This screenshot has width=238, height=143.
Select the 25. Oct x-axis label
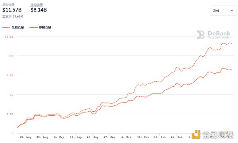click(x=177, y=137)
